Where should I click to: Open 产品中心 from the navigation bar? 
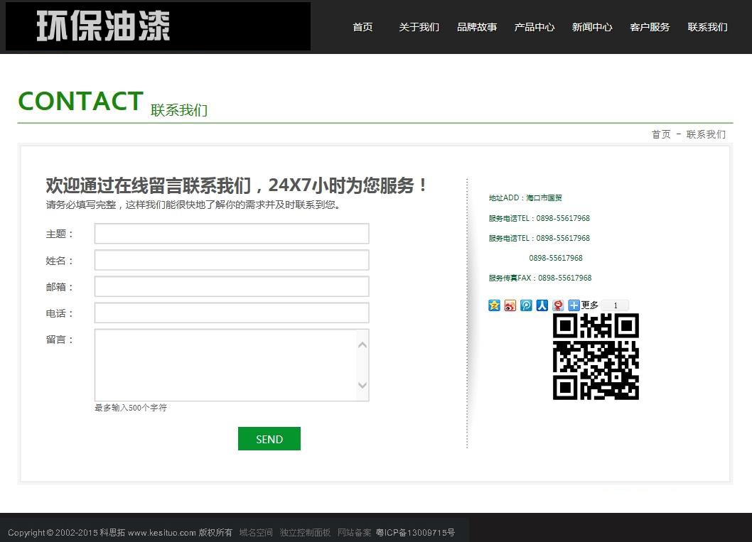(x=535, y=27)
